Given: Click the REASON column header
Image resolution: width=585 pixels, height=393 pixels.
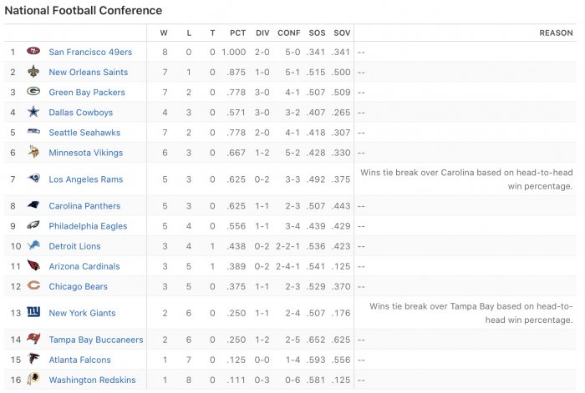Looking at the screenshot, I should click(556, 33).
